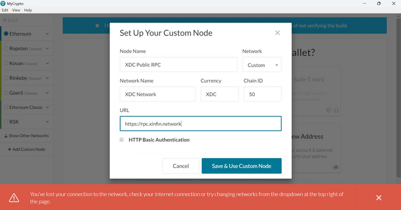Select the Ethereum network radio button
The height and width of the screenshot is (210, 401).
pyautogui.click(x=6, y=34)
